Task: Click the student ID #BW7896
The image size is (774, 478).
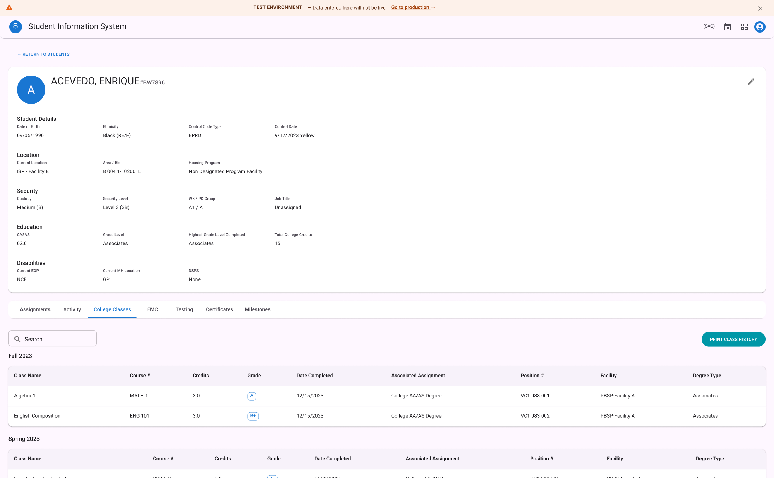Action: tap(152, 83)
